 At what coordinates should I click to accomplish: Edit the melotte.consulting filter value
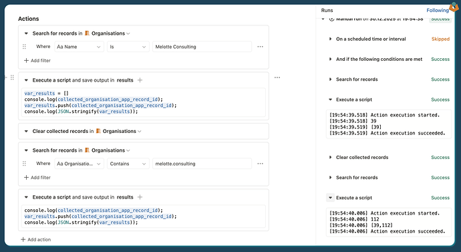click(x=202, y=164)
